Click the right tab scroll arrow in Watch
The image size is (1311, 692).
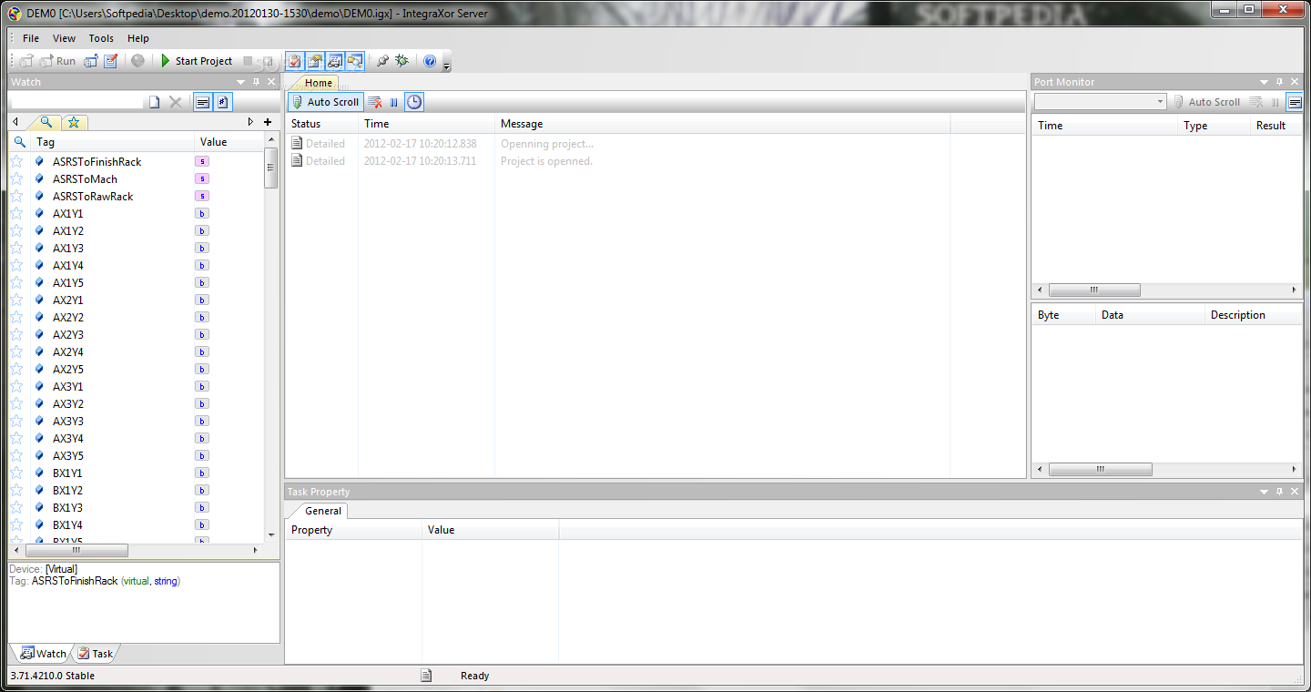[x=250, y=122]
